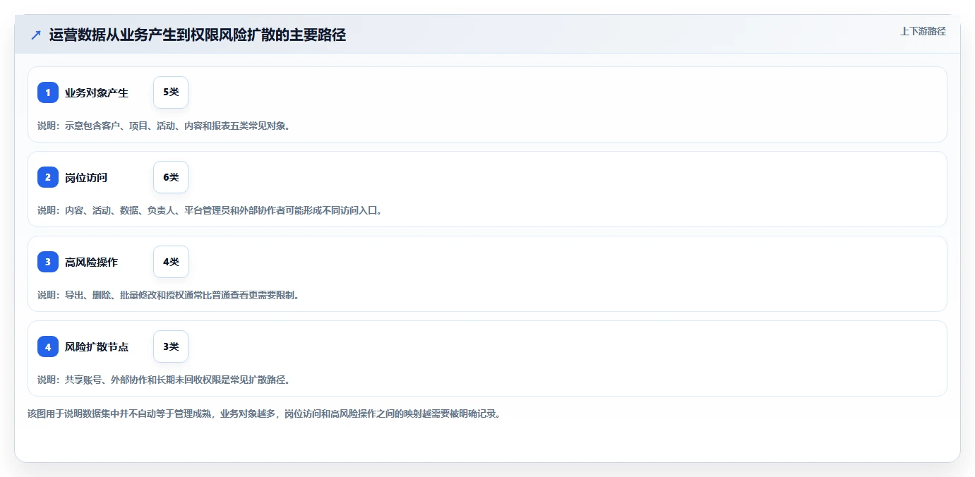Select the 3类 count chip
This screenshot has height=477, width=975.
[x=171, y=346]
